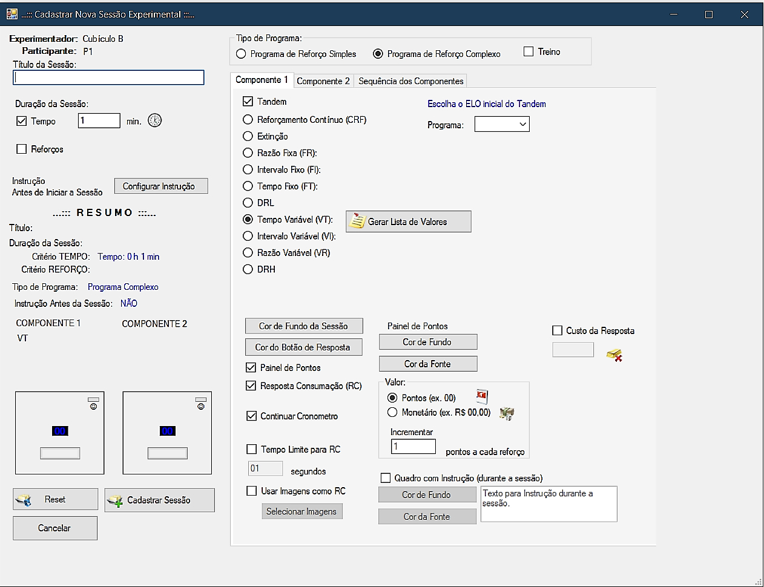Click Cor de Fundo under Quadro com Instrução
Image resolution: width=764 pixels, height=587 pixels.
[x=427, y=494]
